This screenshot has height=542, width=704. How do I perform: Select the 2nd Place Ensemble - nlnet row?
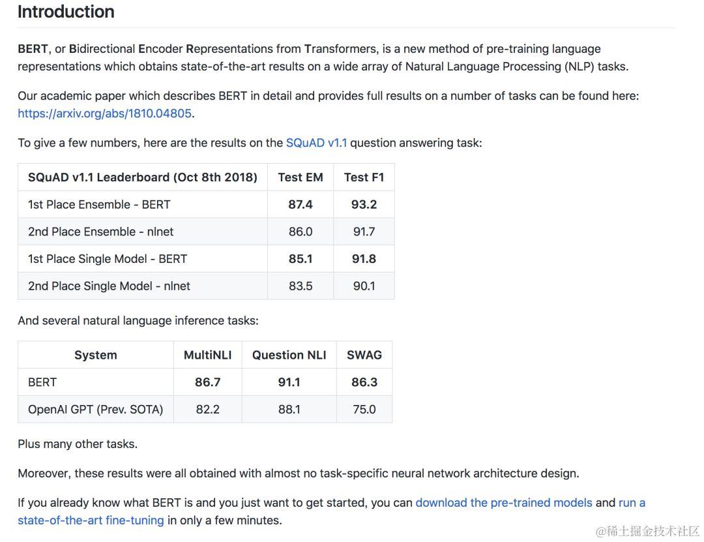point(206,232)
